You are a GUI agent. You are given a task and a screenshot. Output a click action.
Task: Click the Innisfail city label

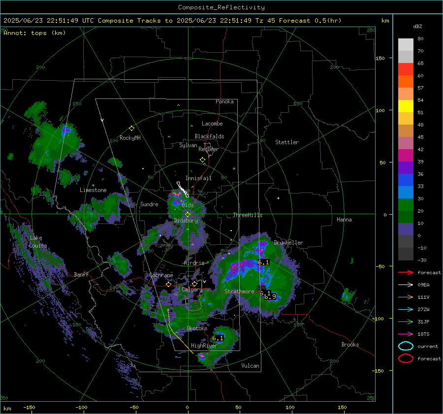pyautogui.click(x=198, y=178)
